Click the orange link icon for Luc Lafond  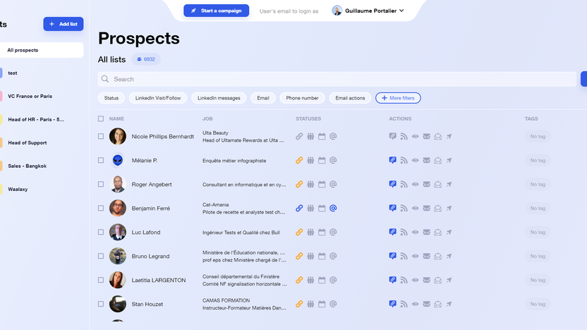(299, 233)
